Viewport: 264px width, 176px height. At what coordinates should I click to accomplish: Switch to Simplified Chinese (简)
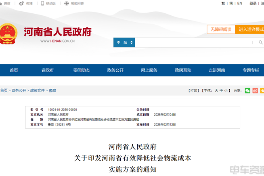click(231, 3)
